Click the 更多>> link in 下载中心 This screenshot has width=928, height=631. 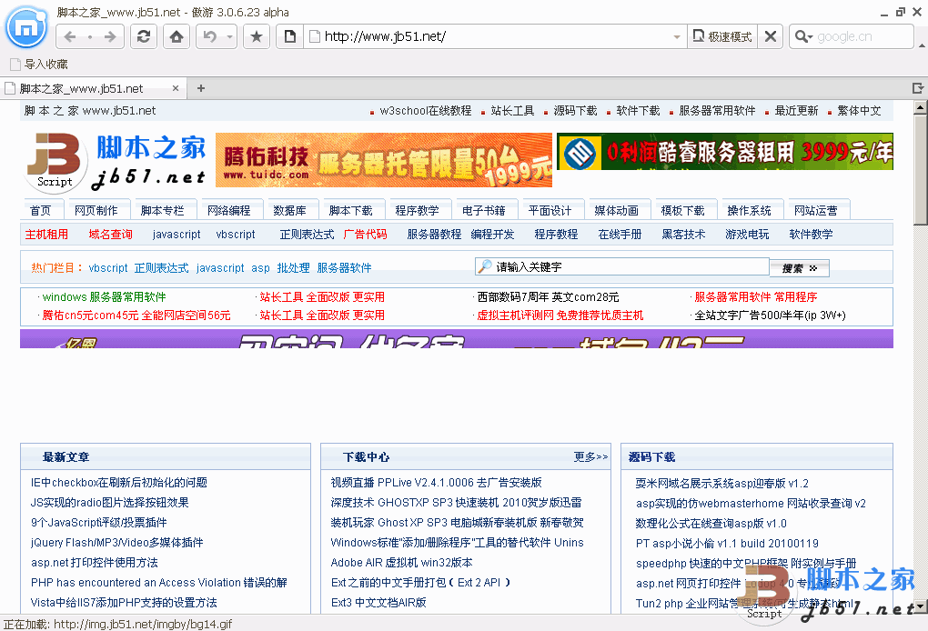click(590, 456)
